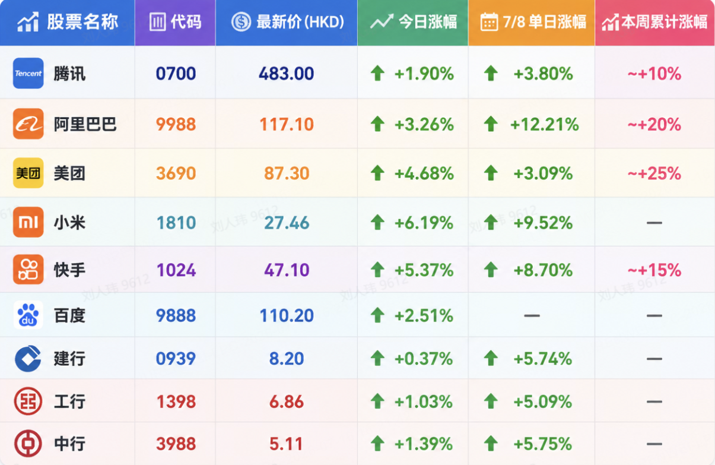Image resolution: width=715 pixels, height=465 pixels.
Task: Click stock code 9988
Action: pyautogui.click(x=176, y=124)
